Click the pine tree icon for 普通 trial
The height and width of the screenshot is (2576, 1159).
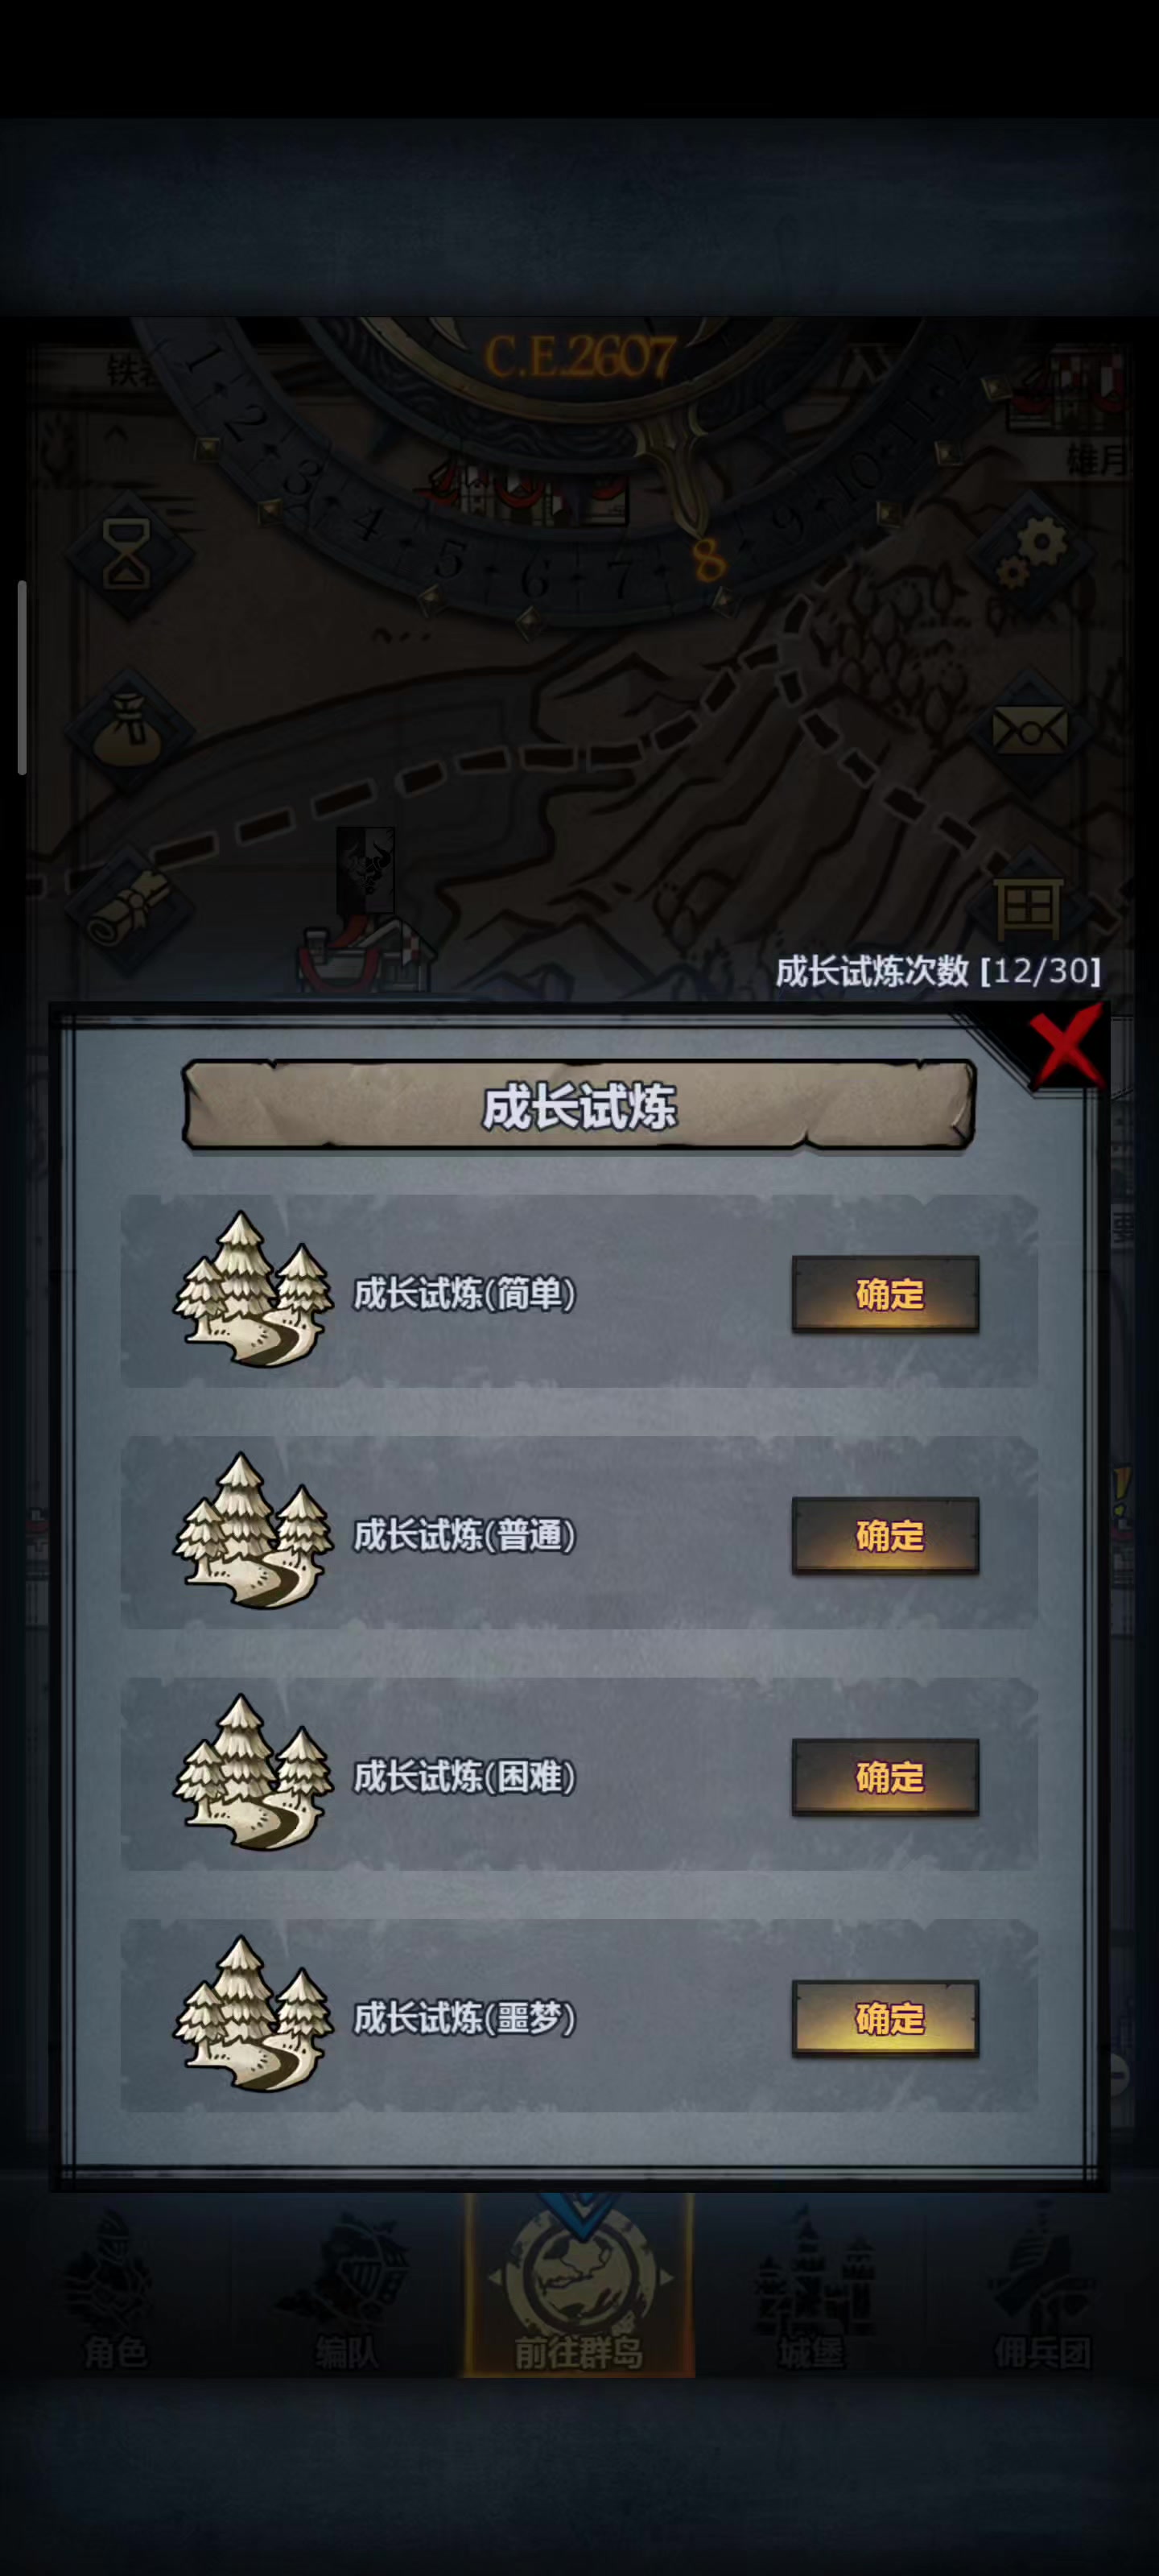pos(253,1530)
